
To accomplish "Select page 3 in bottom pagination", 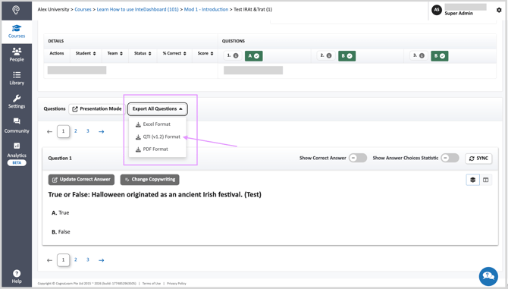I will [88, 260].
